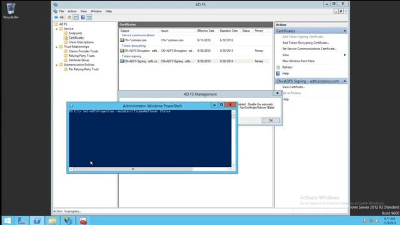
Task: Select the Certificates tree node
Action: coord(76,37)
